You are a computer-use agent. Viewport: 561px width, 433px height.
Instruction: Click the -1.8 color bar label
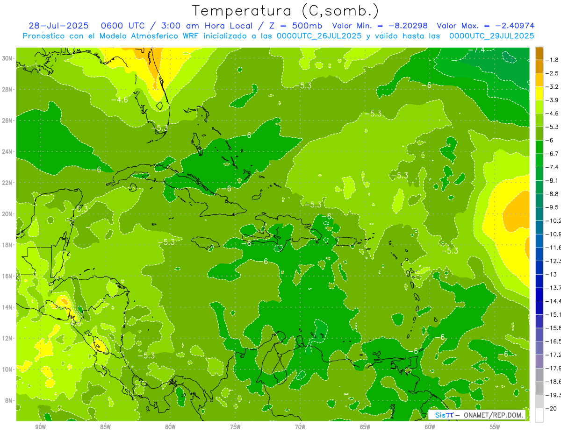(x=553, y=60)
